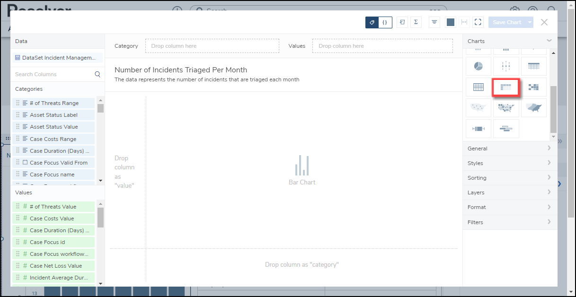This screenshot has height=297, width=576.
Task: Expand the Format section
Action: (510, 207)
